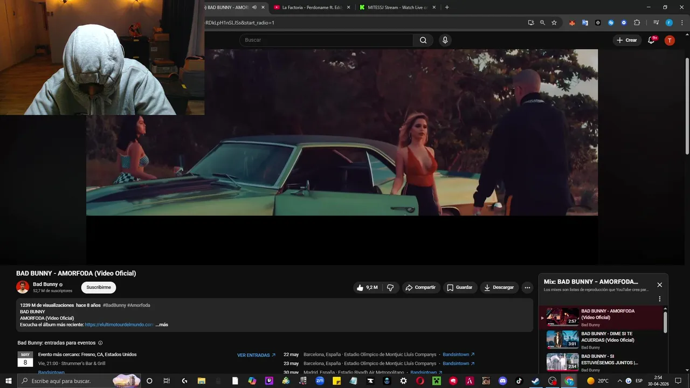
Task: Open Chrome extensions puzzle icon
Action: pyautogui.click(x=637, y=23)
